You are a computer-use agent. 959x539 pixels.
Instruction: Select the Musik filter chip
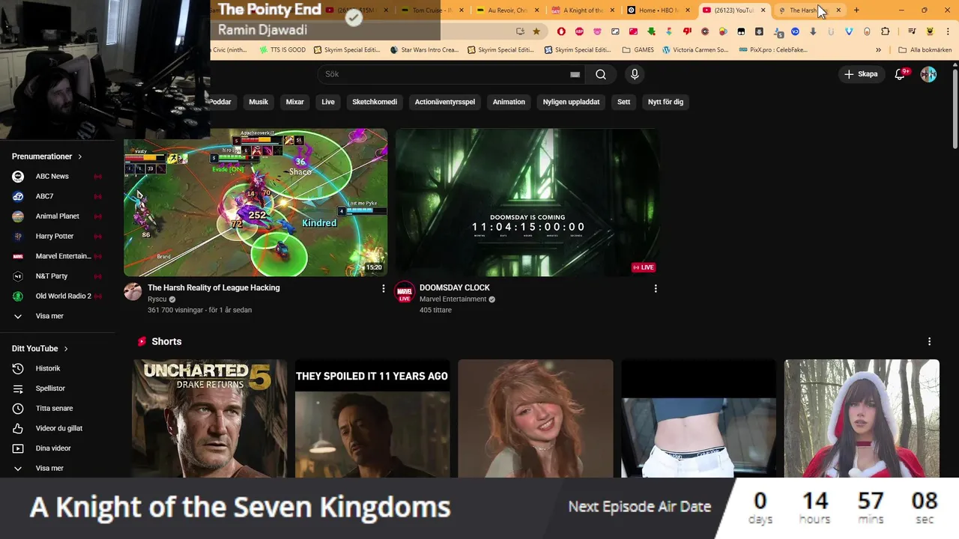(x=258, y=102)
